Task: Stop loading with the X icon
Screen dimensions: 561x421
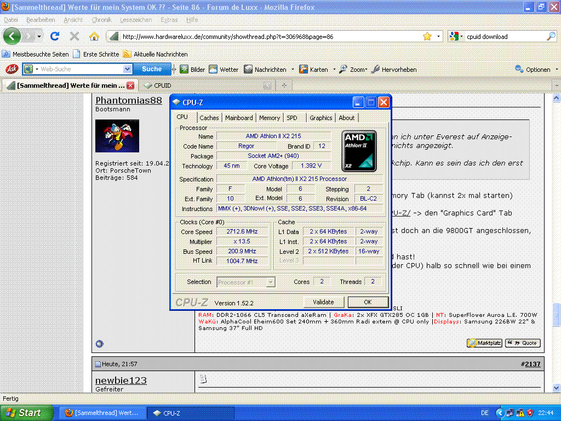Action: point(75,36)
